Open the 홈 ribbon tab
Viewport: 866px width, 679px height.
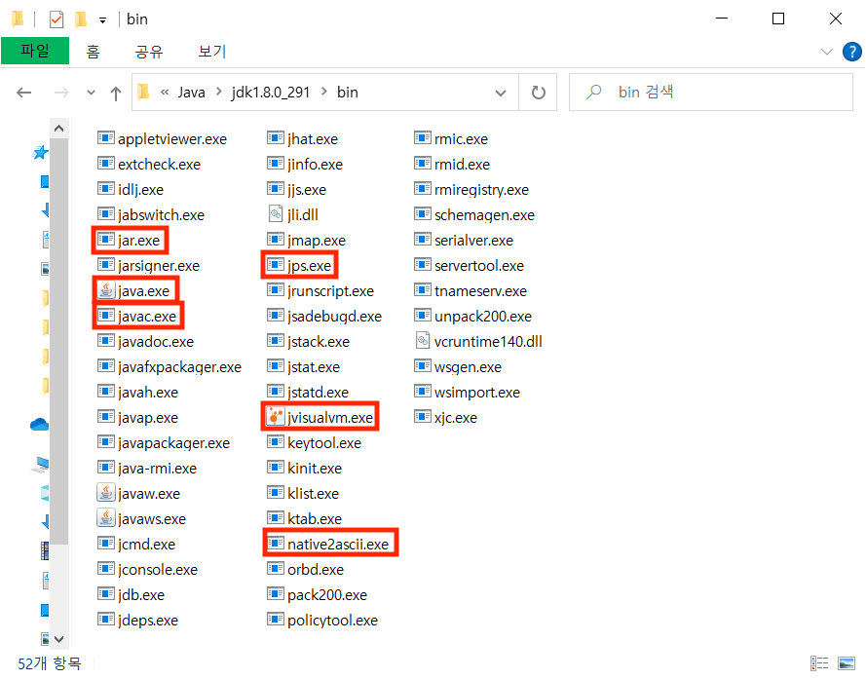93,52
